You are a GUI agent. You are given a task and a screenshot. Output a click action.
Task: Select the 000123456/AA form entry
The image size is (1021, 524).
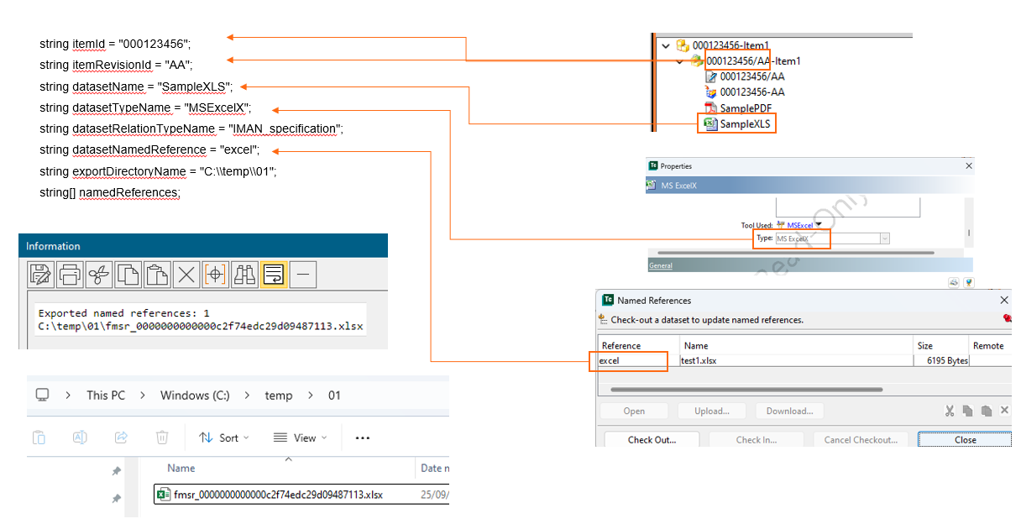tap(752, 76)
